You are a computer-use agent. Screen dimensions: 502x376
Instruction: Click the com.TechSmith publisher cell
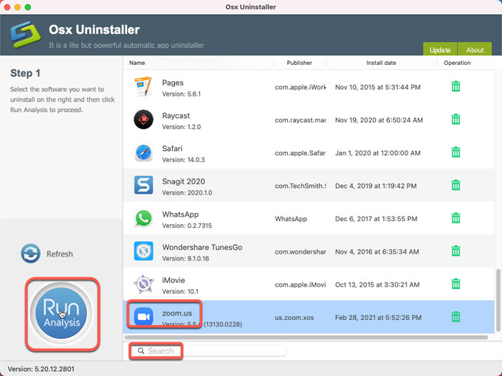pos(300,186)
